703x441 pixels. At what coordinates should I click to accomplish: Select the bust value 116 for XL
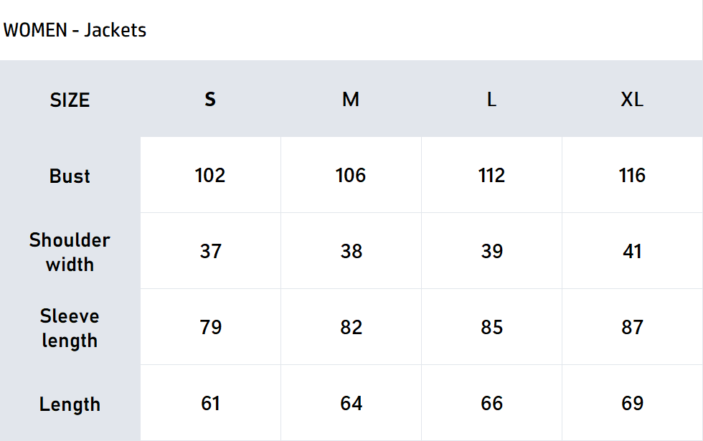tap(632, 176)
